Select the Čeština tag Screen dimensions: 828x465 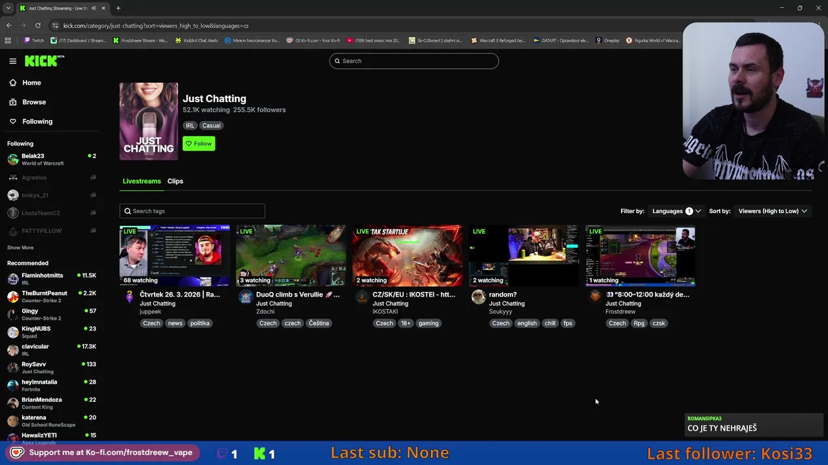319,323
